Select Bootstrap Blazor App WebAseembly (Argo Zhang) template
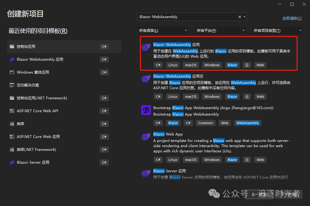Image resolution: width=310 pixels, height=206 pixels. (213, 108)
